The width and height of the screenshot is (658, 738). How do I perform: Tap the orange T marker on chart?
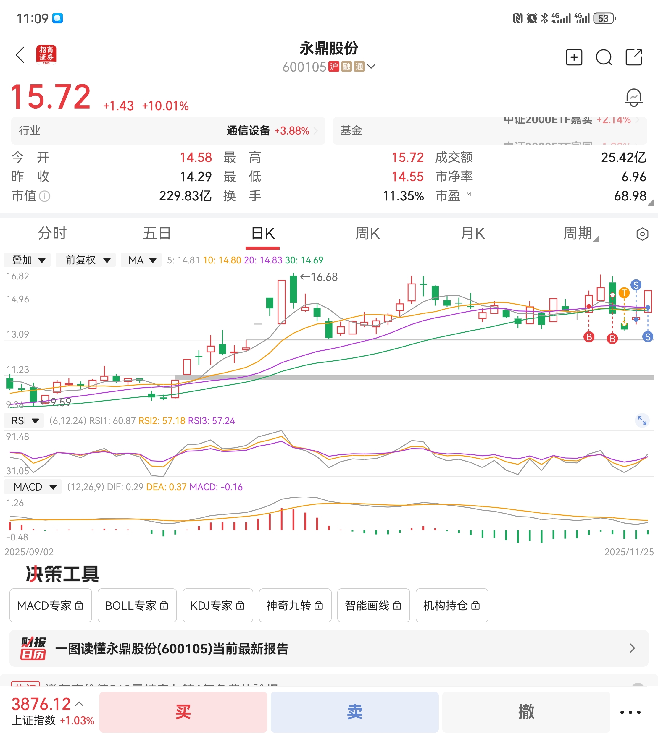point(624,293)
